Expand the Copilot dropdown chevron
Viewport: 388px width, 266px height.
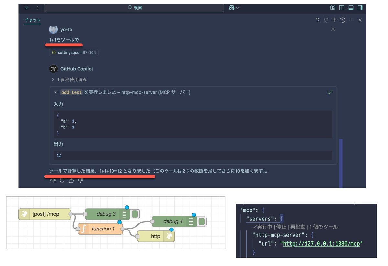pyautogui.click(x=237, y=8)
